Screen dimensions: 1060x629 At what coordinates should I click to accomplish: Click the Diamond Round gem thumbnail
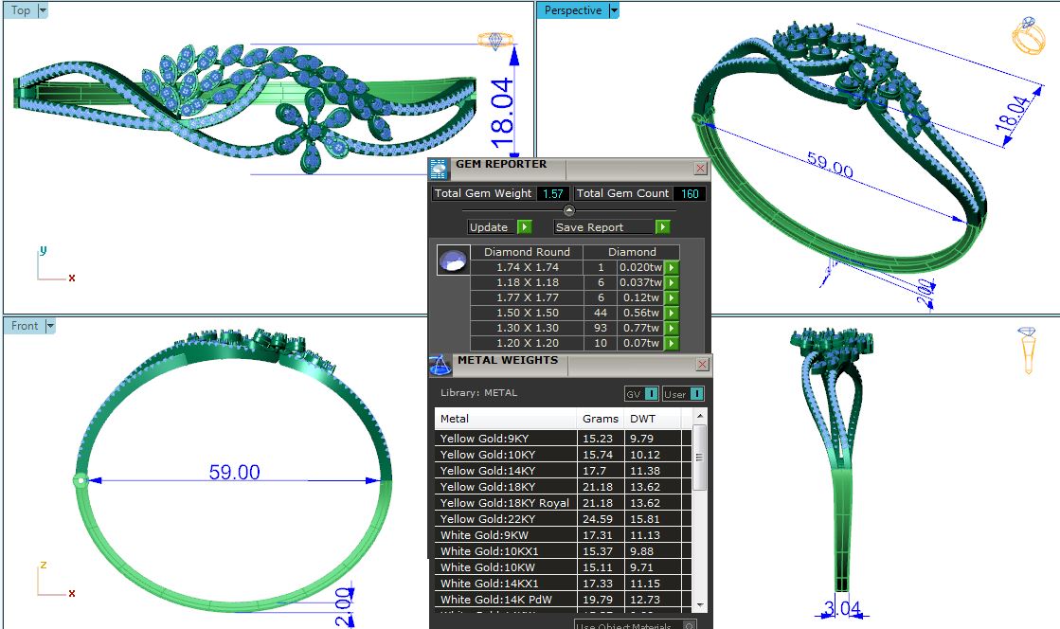453,261
